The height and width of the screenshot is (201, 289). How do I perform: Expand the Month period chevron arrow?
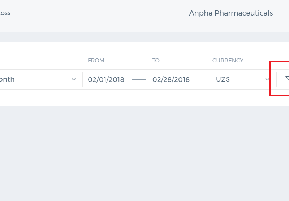tap(74, 79)
